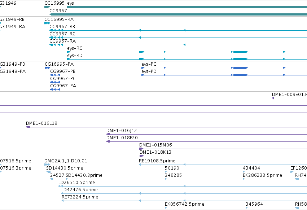Image resolution: width=307 pixels, height=210 pixels.
Task: Select the DME1-018F20 clone label
Action: click(122, 138)
